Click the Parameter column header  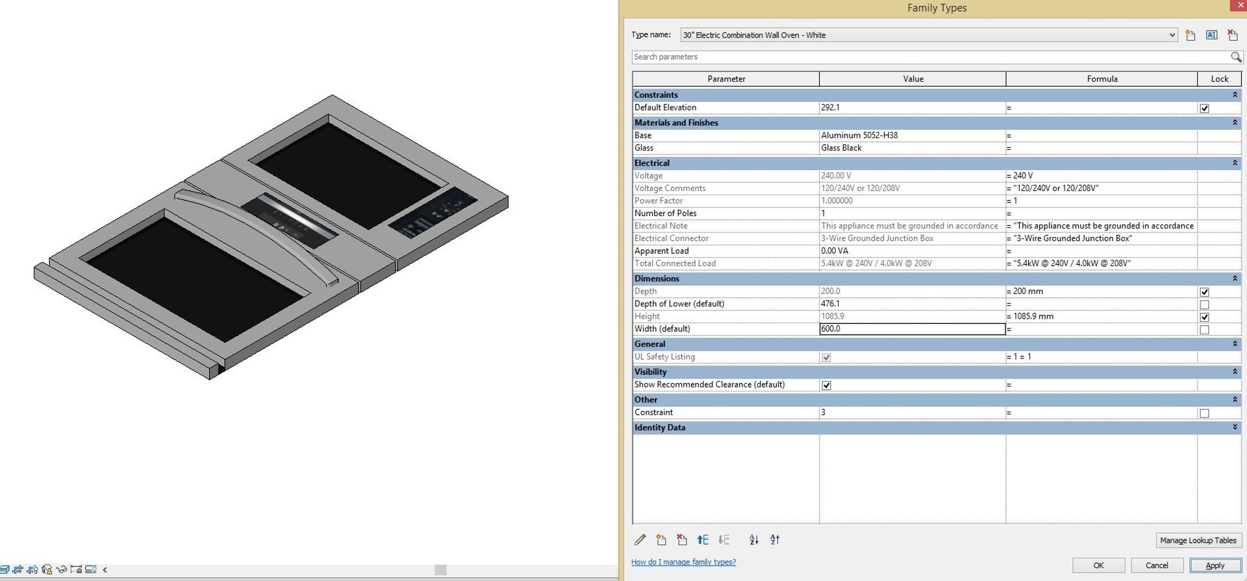pos(726,79)
